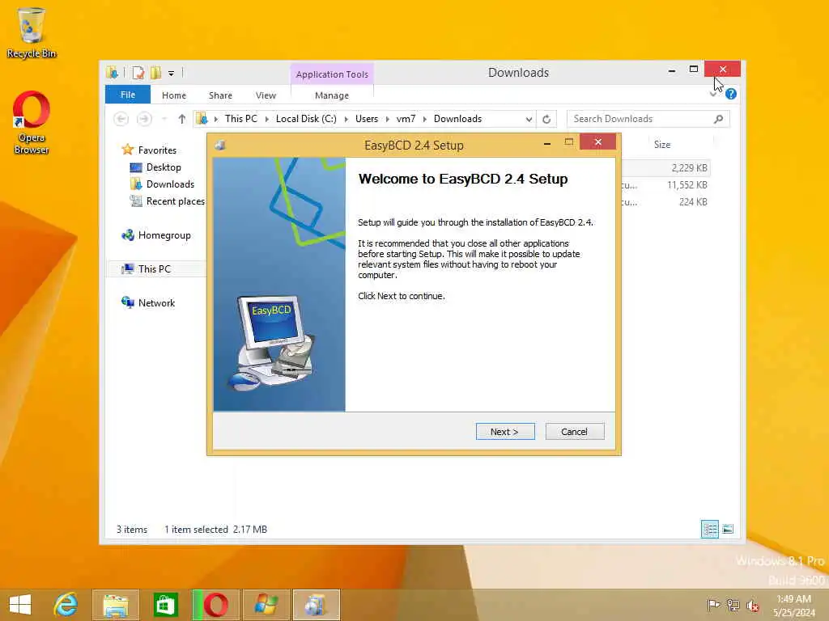
Task: Expand breadcrumb arrow after This PC
Action: (x=267, y=120)
